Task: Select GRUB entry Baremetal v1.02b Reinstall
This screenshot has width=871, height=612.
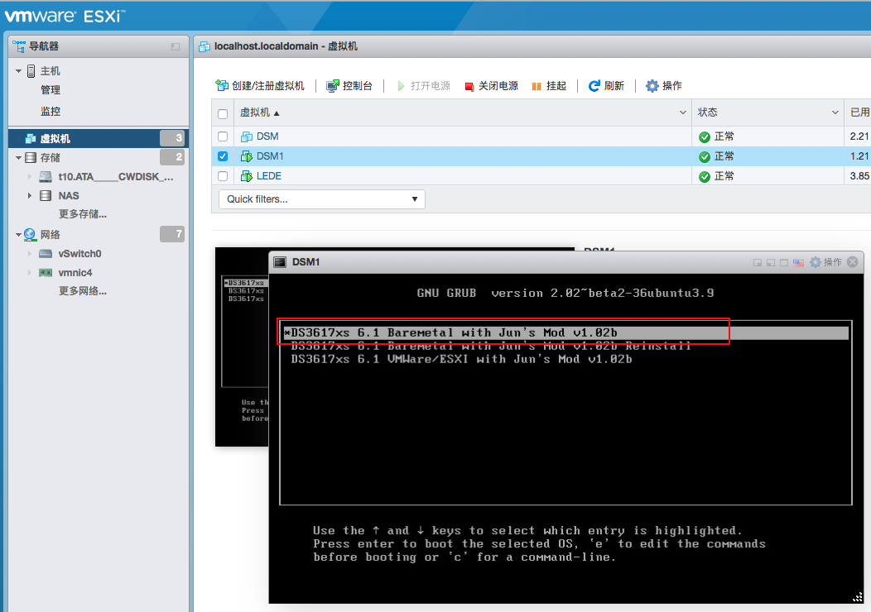Action: 490,346
